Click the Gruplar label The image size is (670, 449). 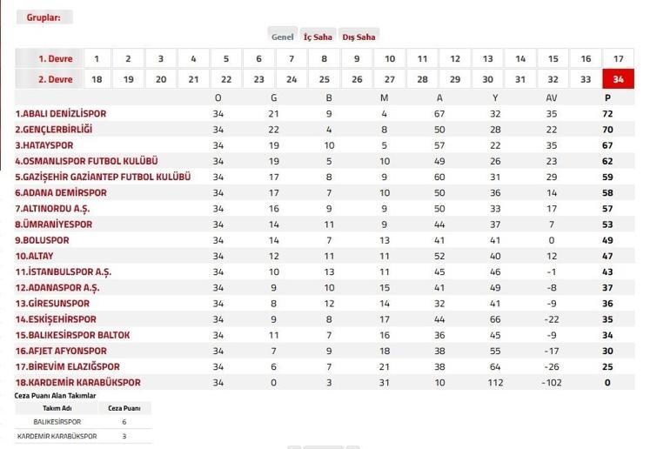pos(44,17)
